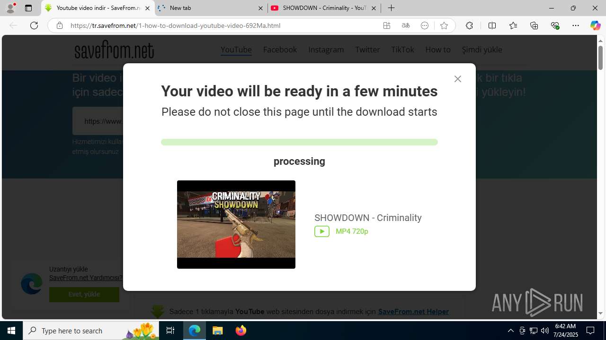Open the TikTok navigation item

coord(402,50)
